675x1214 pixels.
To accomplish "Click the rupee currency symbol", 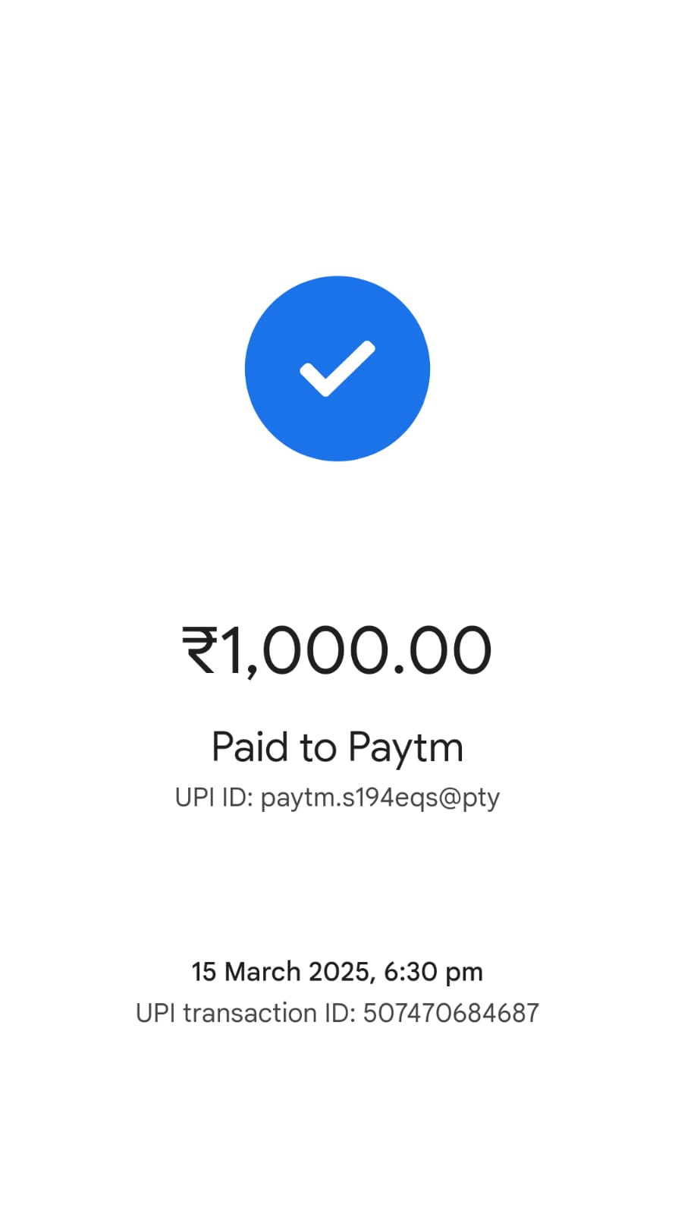I will pos(200,650).
